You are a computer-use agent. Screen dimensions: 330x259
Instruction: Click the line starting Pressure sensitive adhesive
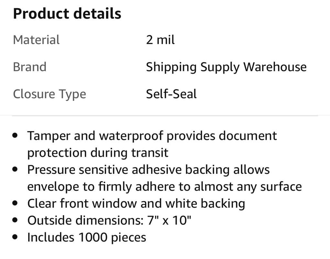(x=148, y=170)
